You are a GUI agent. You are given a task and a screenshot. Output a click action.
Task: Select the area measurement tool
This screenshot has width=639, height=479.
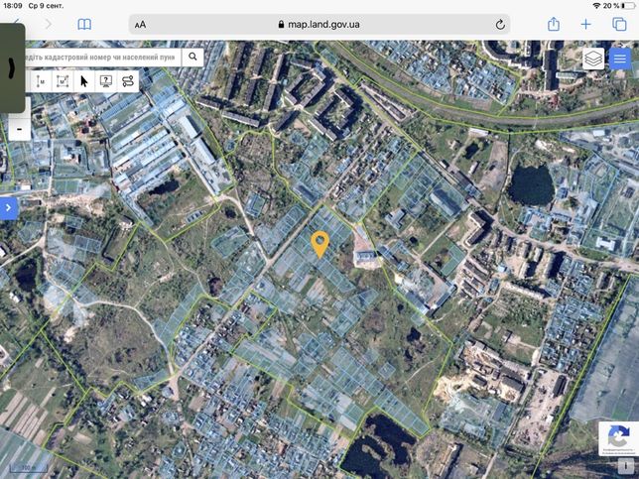pyautogui.click(x=62, y=81)
